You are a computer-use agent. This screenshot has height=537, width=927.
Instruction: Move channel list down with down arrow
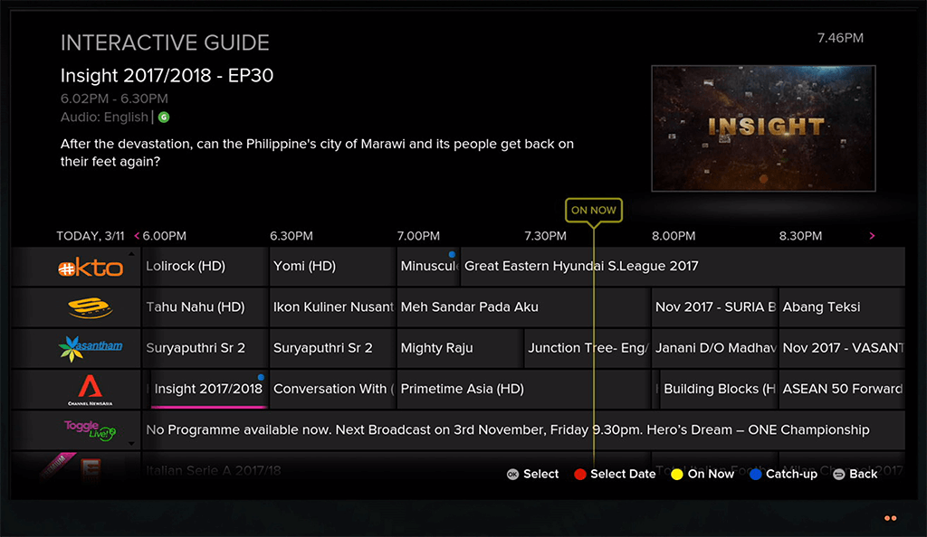click(x=131, y=443)
